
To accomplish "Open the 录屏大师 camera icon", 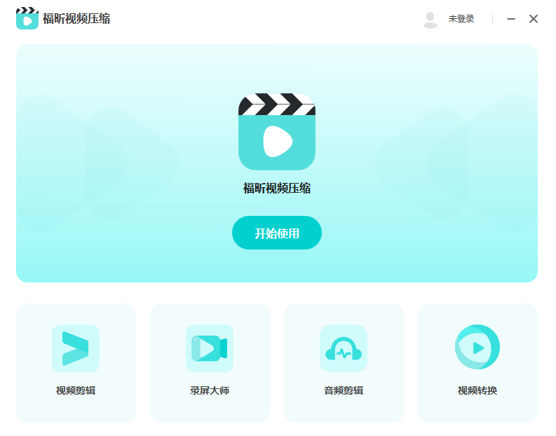I will [x=210, y=348].
